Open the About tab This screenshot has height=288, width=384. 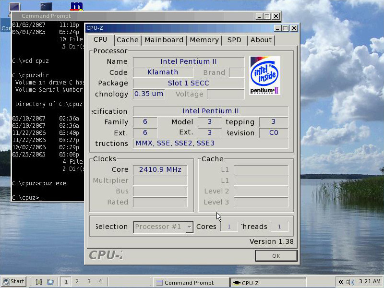[261, 40]
